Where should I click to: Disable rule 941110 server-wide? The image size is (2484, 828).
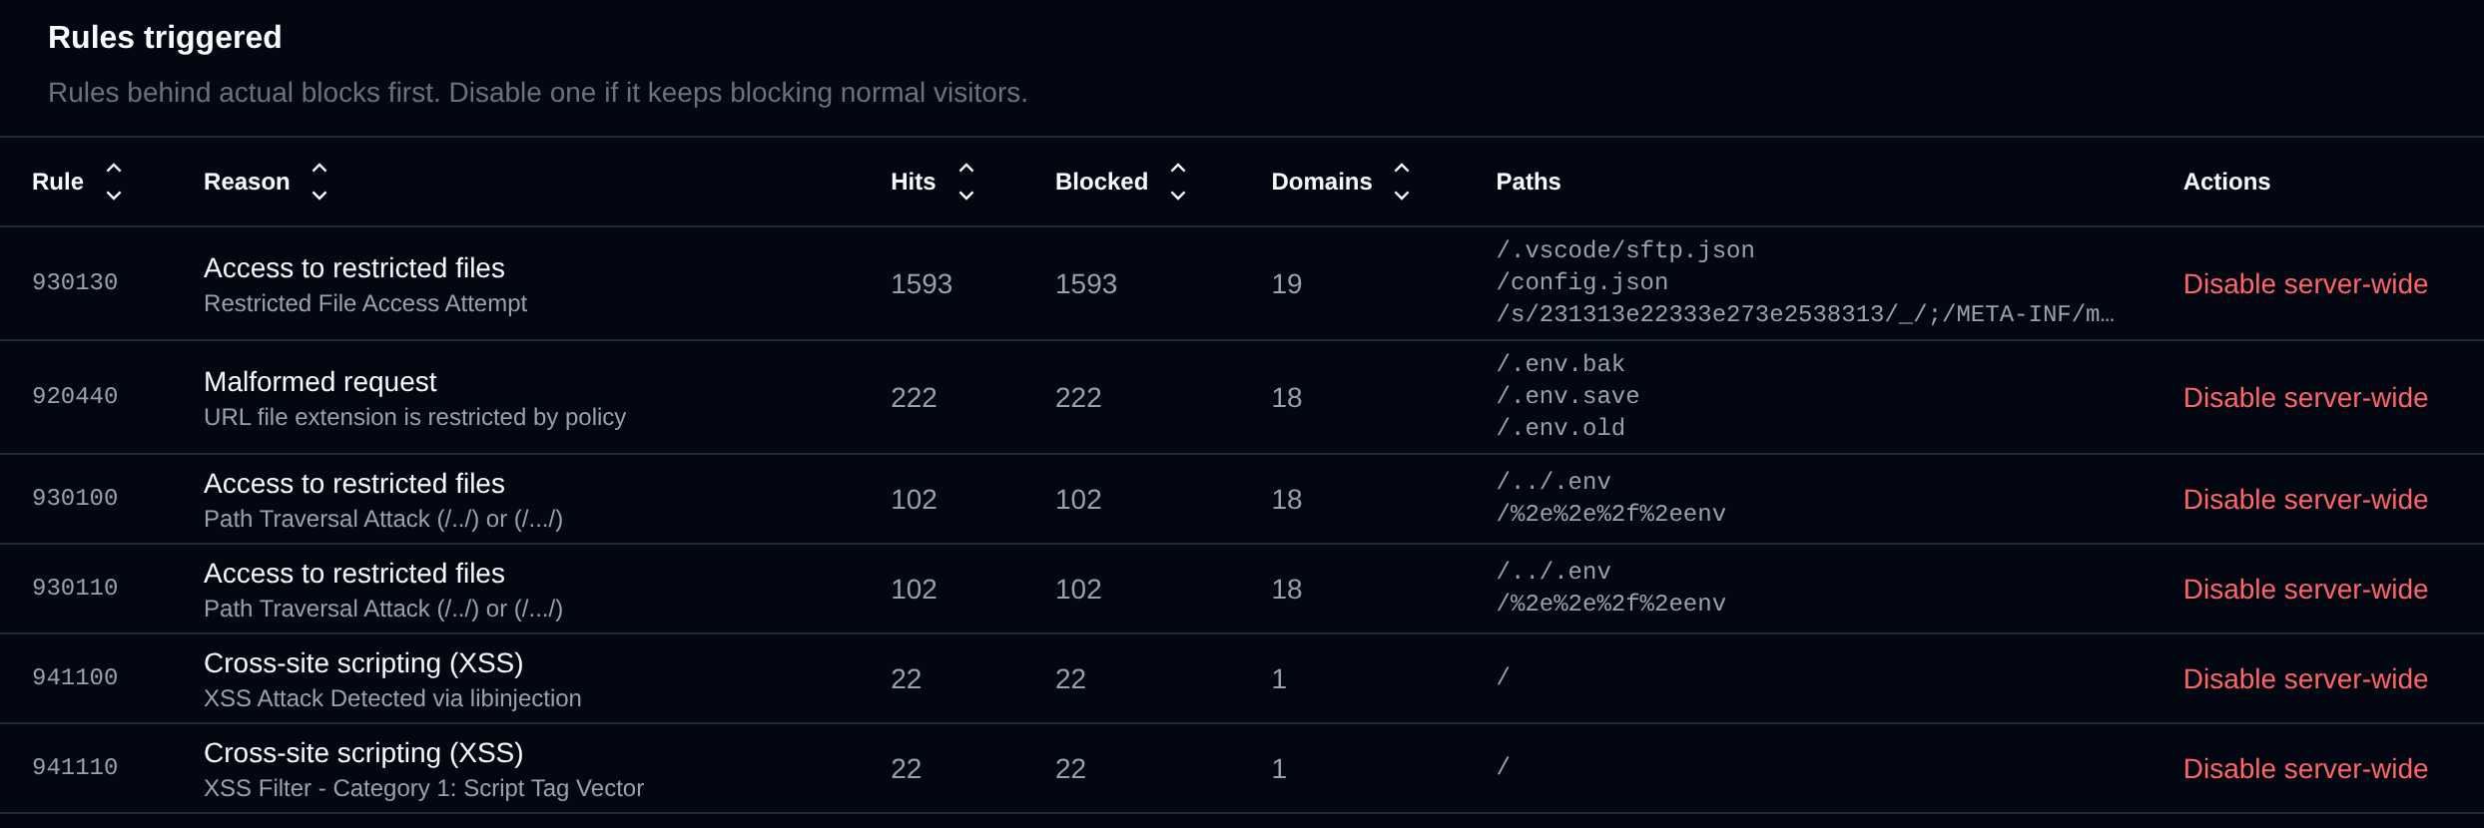click(2305, 769)
